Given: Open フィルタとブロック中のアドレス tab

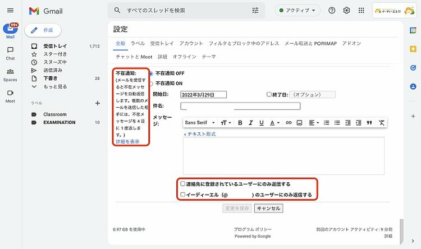Looking at the screenshot, I should (244, 44).
